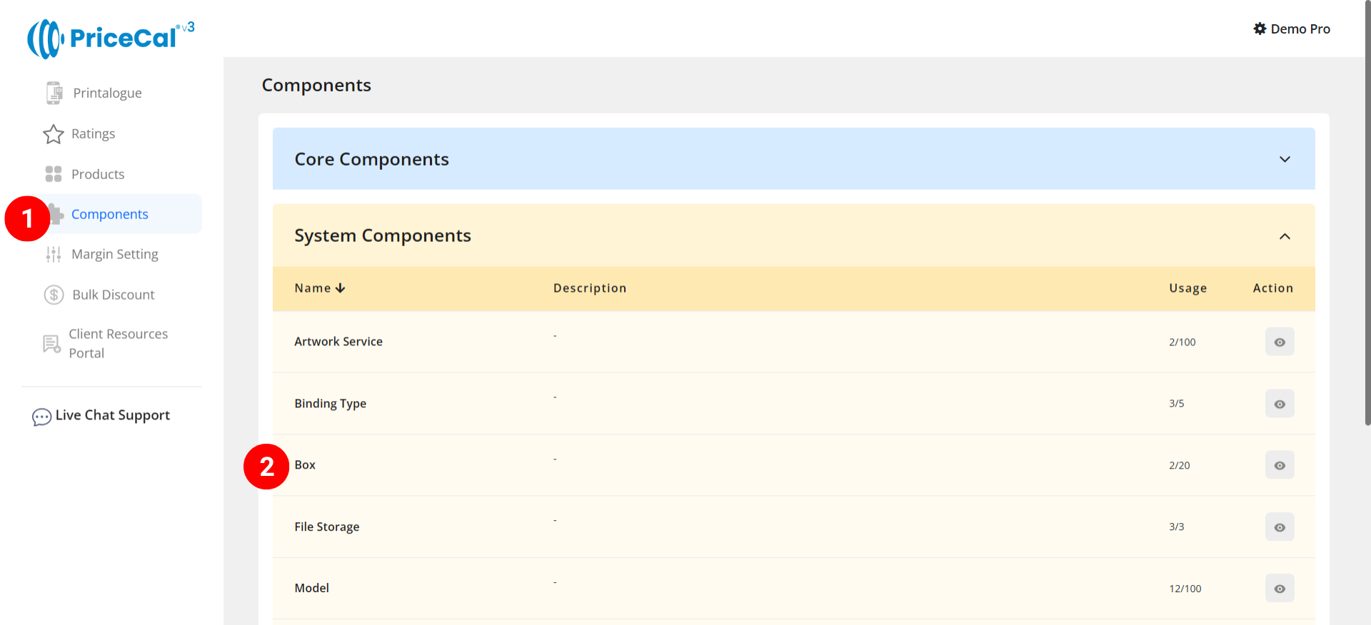Click the Client Resources Portal icon
The image size is (1371, 625).
point(51,344)
